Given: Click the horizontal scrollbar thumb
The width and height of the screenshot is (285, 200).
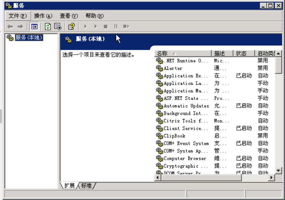Looking at the screenshot, I should (x=201, y=177).
